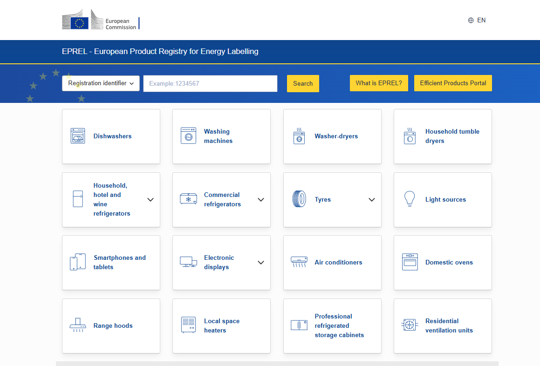Click the Light sources bulb icon

(410, 199)
